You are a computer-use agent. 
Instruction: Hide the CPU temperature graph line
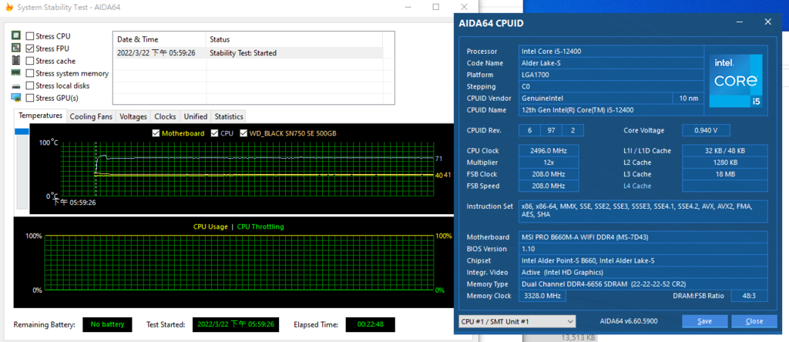214,133
